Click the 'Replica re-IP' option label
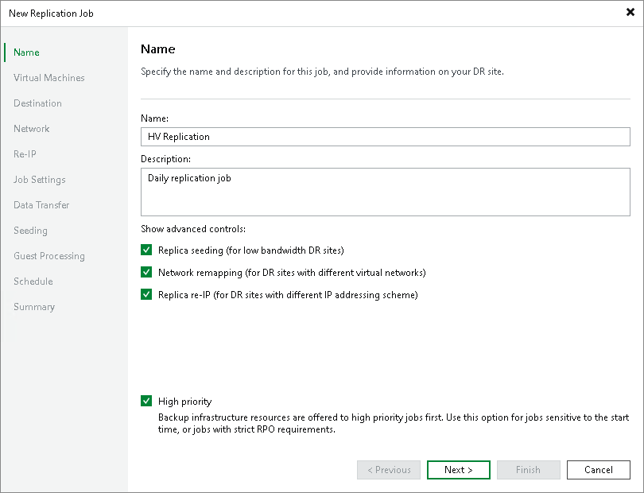 (288, 294)
